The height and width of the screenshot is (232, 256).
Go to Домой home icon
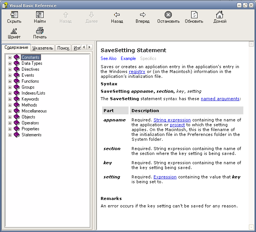coord(219,15)
